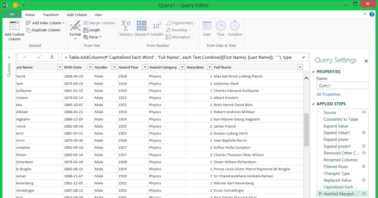Switch to the Transform tab
378x198 pixels.
tap(51, 15)
